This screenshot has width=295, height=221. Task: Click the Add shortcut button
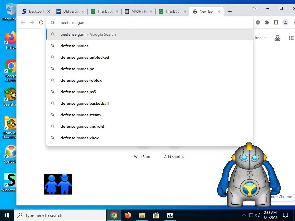(175, 157)
